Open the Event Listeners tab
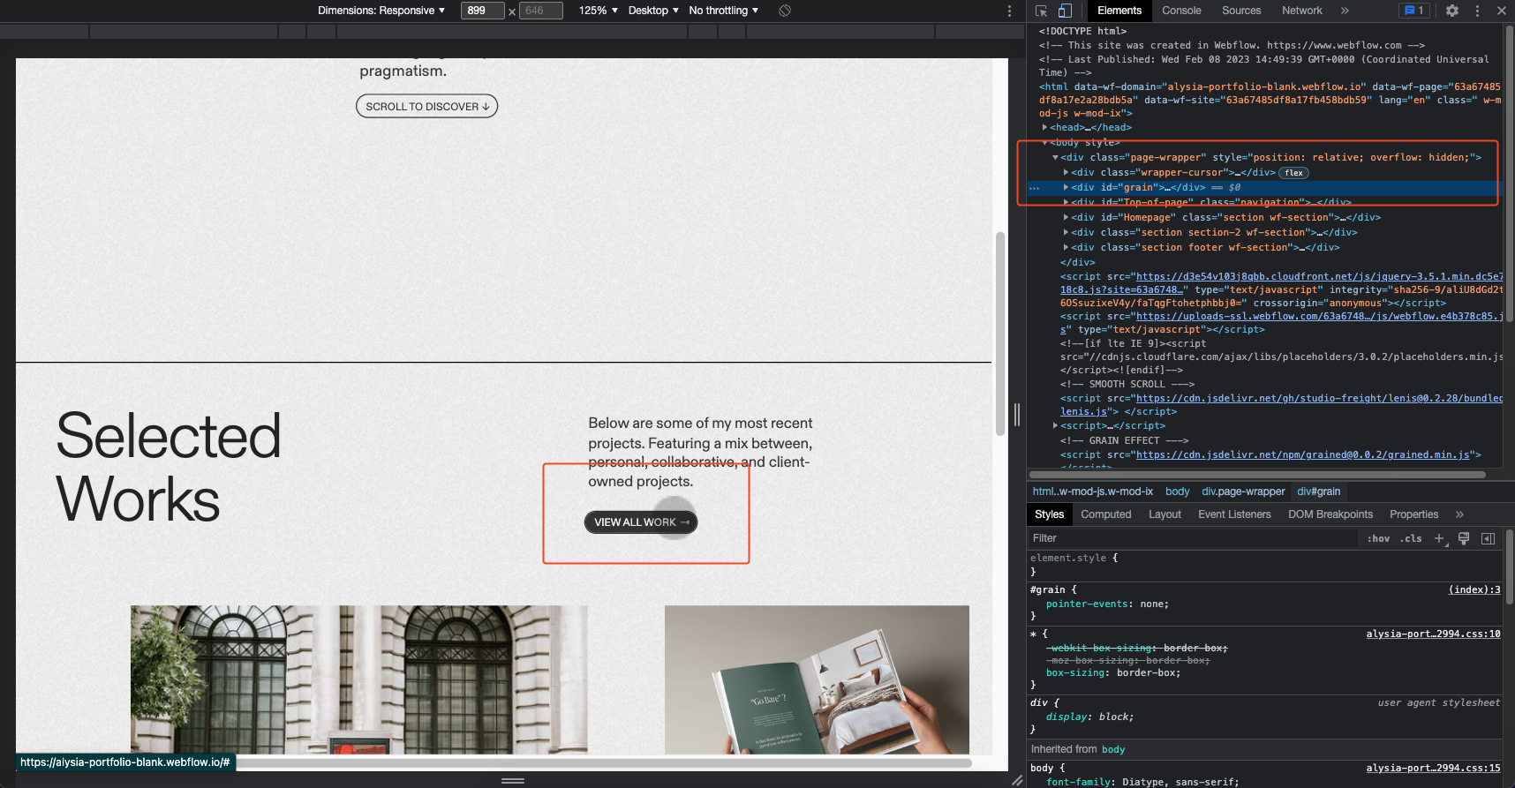Screen dimensions: 1515x788 1234,514
